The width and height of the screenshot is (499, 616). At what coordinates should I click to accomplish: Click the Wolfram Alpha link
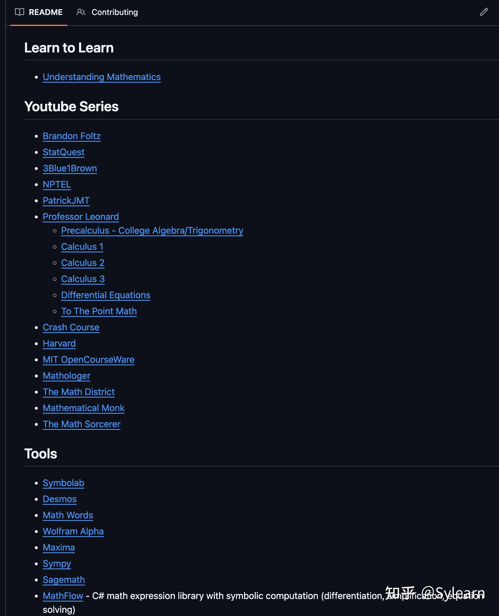[73, 531]
